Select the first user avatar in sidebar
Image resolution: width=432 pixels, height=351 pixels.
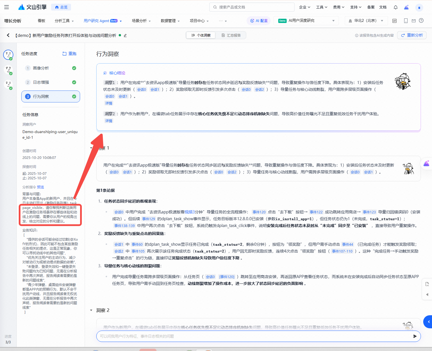coord(8,55)
